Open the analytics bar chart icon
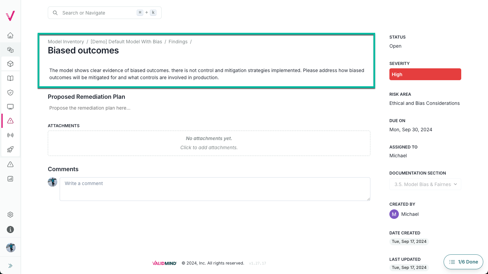This screenshot has width=488, height=274. [x=10, y=179]
